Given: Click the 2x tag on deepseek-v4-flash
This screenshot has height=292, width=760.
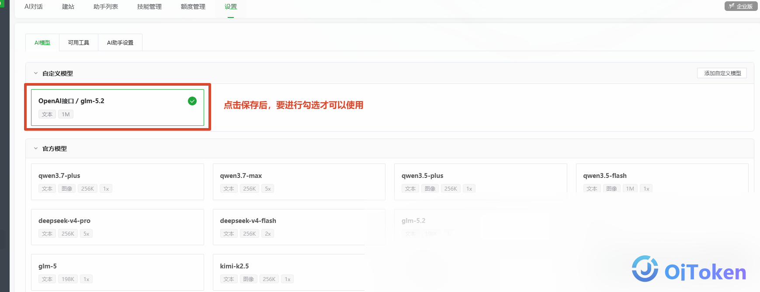Looking at the screenshot, I should (268, 234).
